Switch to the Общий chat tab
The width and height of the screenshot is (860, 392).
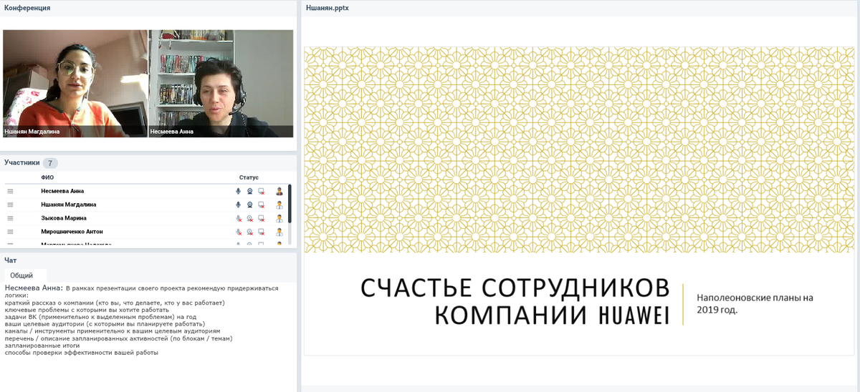point(26,275)
